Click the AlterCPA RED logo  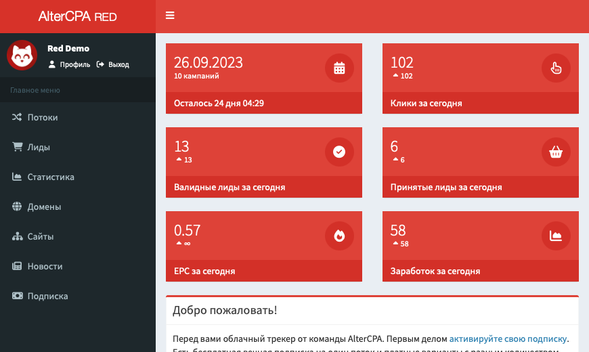(x=77, y=16)
